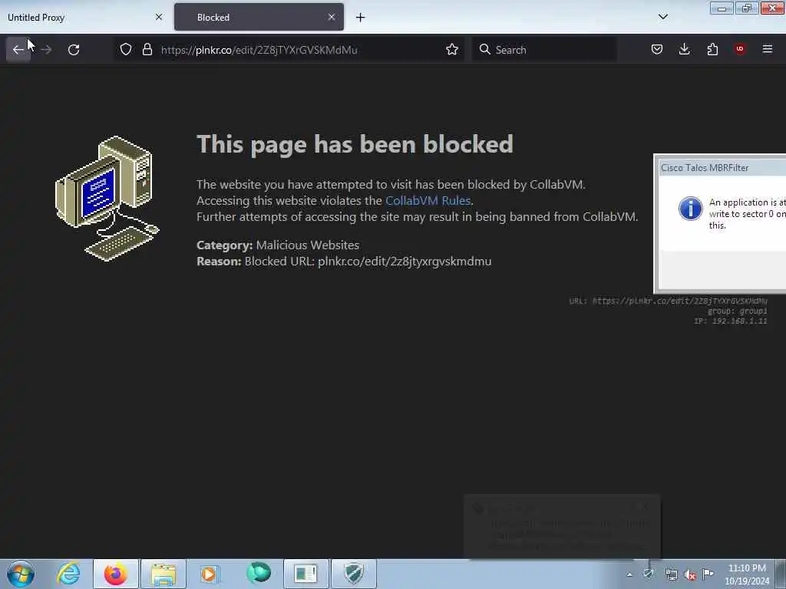Viewport: 786px width, 589px height.
Task: Minimize the Firefox window
Action: pos(722,8)
